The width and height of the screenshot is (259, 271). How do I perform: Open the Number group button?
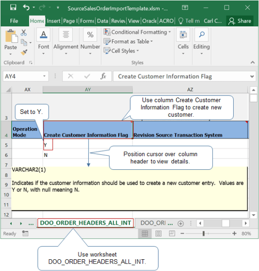pos(90,41)
